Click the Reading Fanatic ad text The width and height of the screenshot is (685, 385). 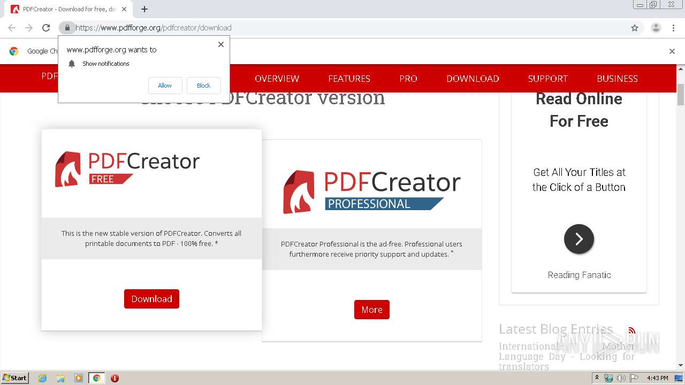(579, 275)
